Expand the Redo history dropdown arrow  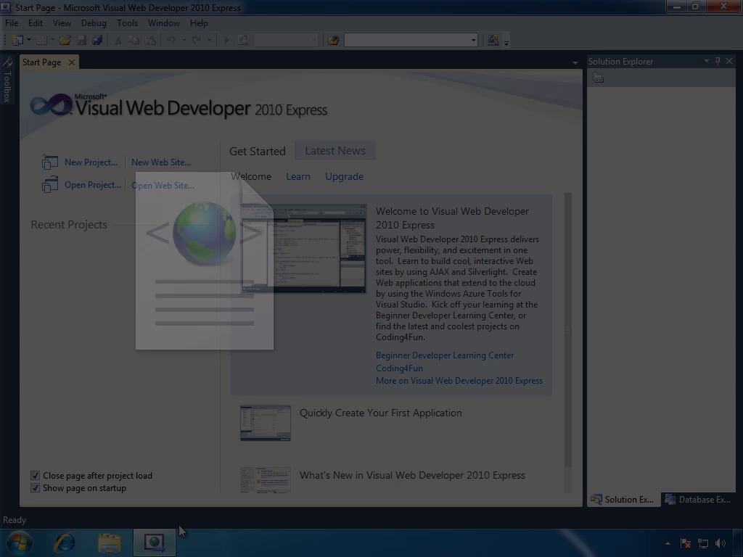click(209, 41)
